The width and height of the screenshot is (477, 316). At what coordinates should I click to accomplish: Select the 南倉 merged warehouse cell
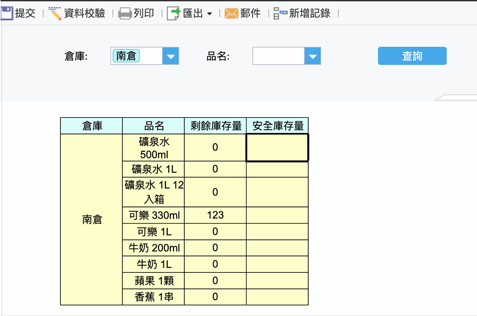click(x=91, y=220)
